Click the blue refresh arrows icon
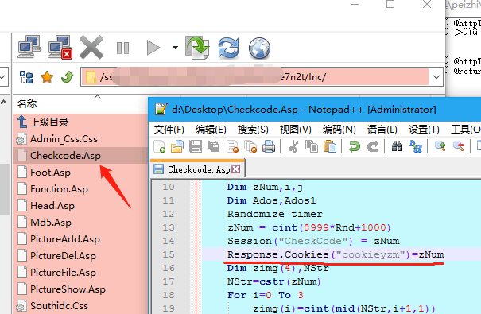Screen dimensions: 481x314 [228, 48]
